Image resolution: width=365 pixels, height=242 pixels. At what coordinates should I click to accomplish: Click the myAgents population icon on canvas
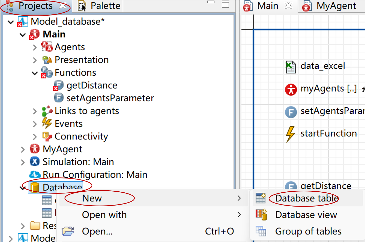coord(290,89)
